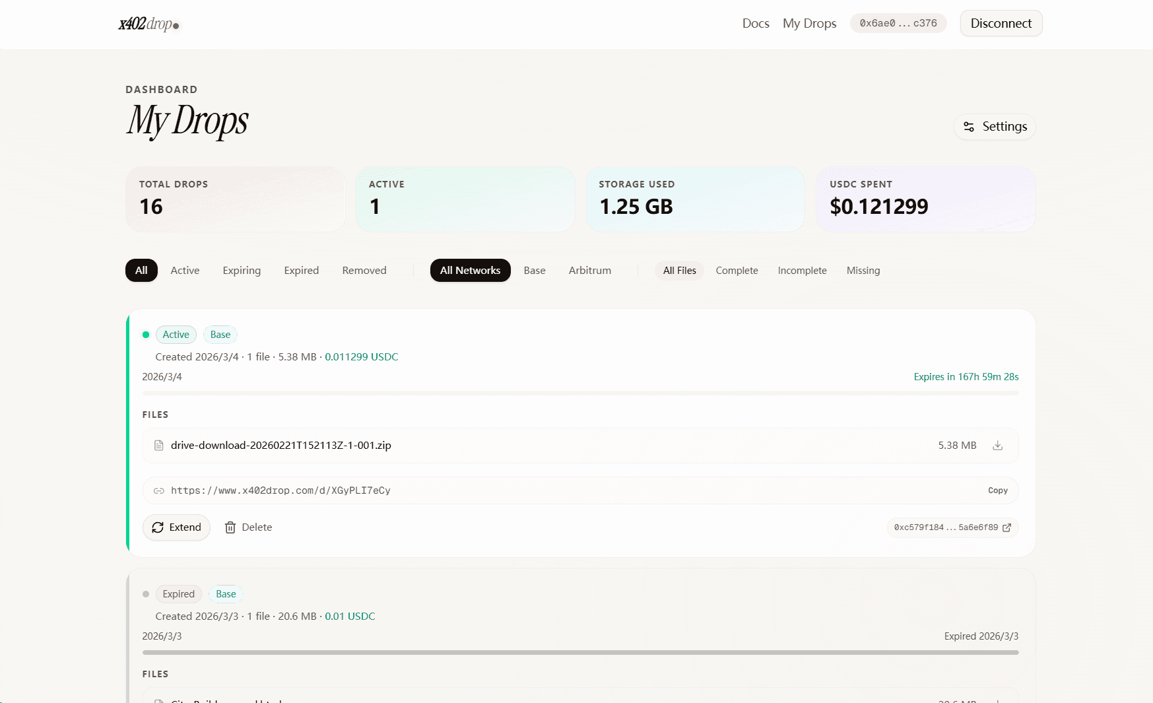
Task: Switch network filter to Base
Action: tap(535, 271)
